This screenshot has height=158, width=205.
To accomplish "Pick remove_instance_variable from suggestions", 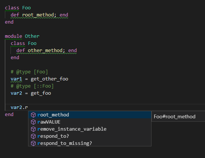I will point(90,129).
